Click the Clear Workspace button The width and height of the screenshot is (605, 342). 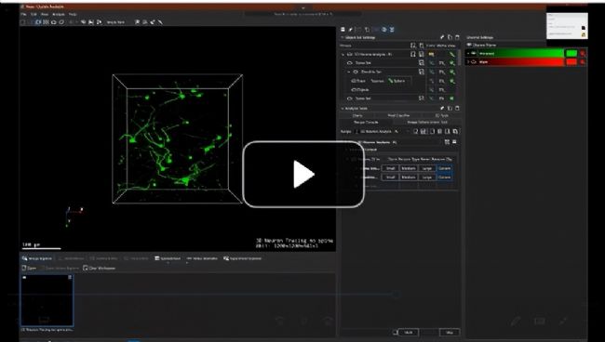[x=100, y=268]
